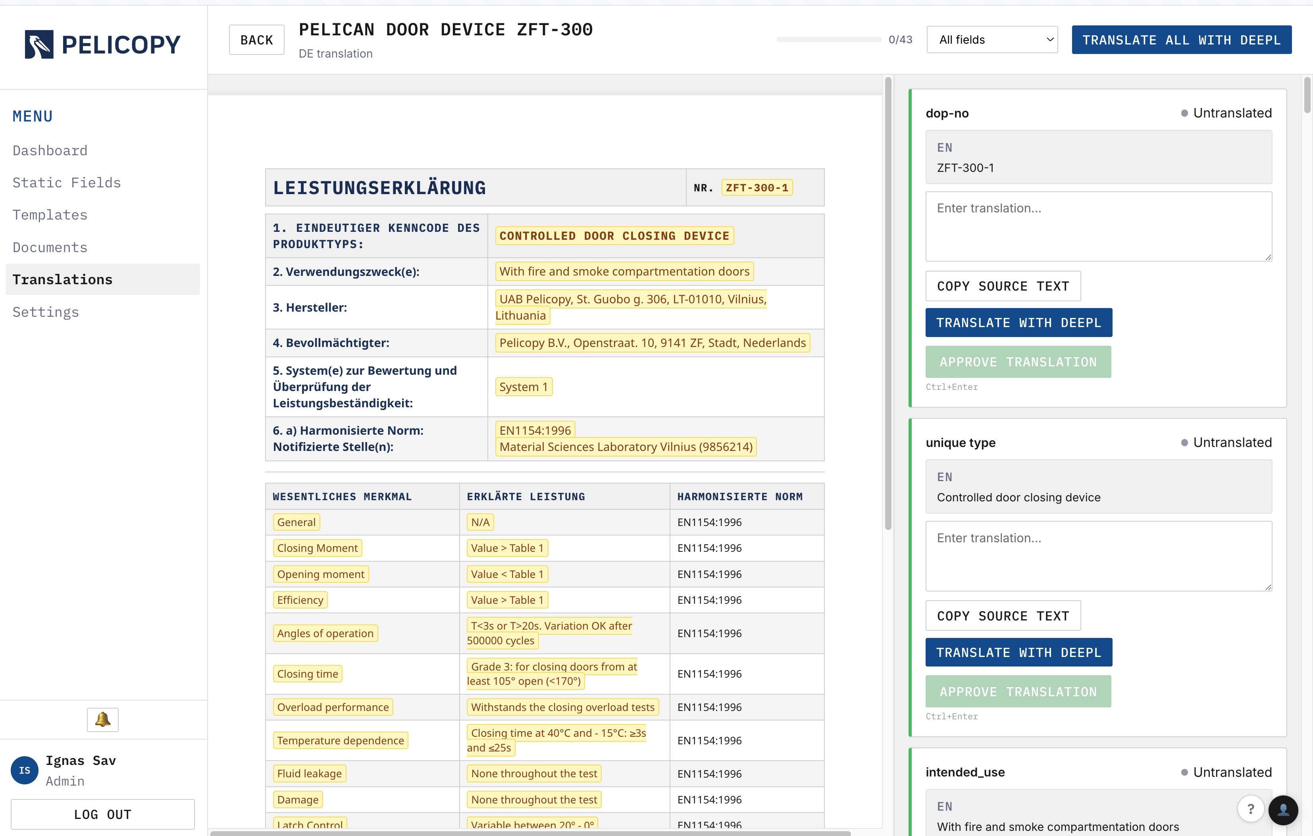The height and width of the screenshot is (836, 1313).
Task: Go to Dashboard menu item
Action: pyautogui.click(x=50, y=150)
